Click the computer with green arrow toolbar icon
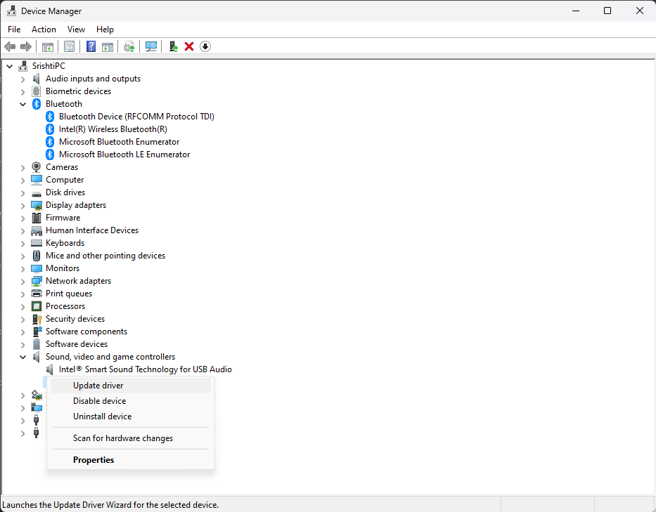The image size is (656, 512). coord(173,46)
